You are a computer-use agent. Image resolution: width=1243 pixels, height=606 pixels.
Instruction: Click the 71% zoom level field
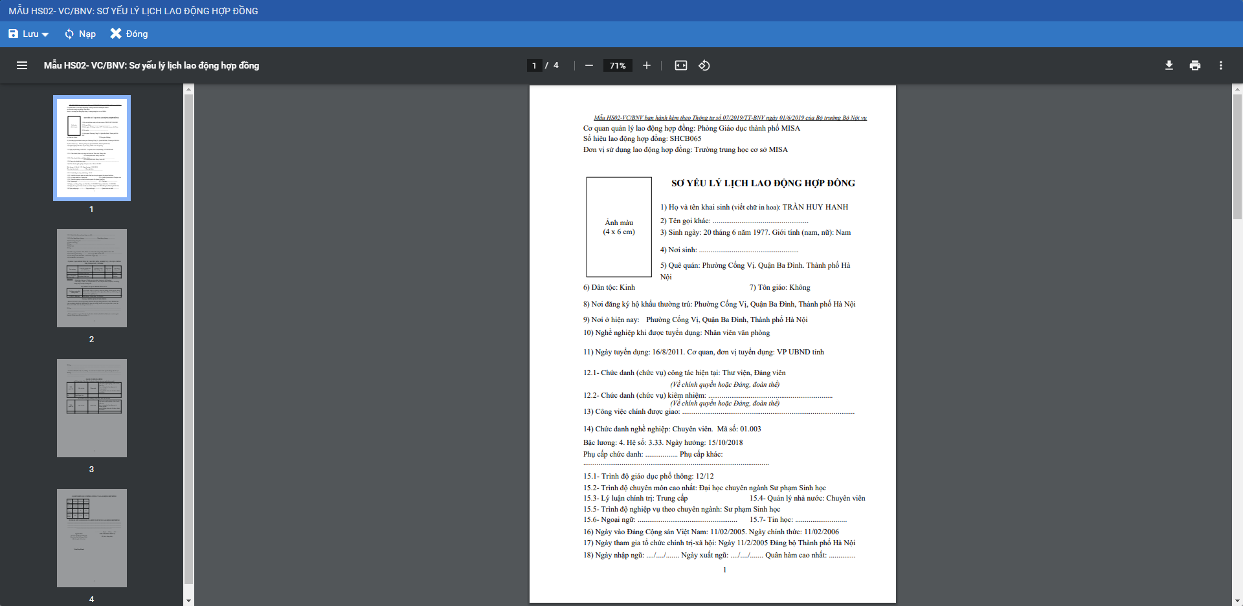pyautogui.click(x=618, y=65)
